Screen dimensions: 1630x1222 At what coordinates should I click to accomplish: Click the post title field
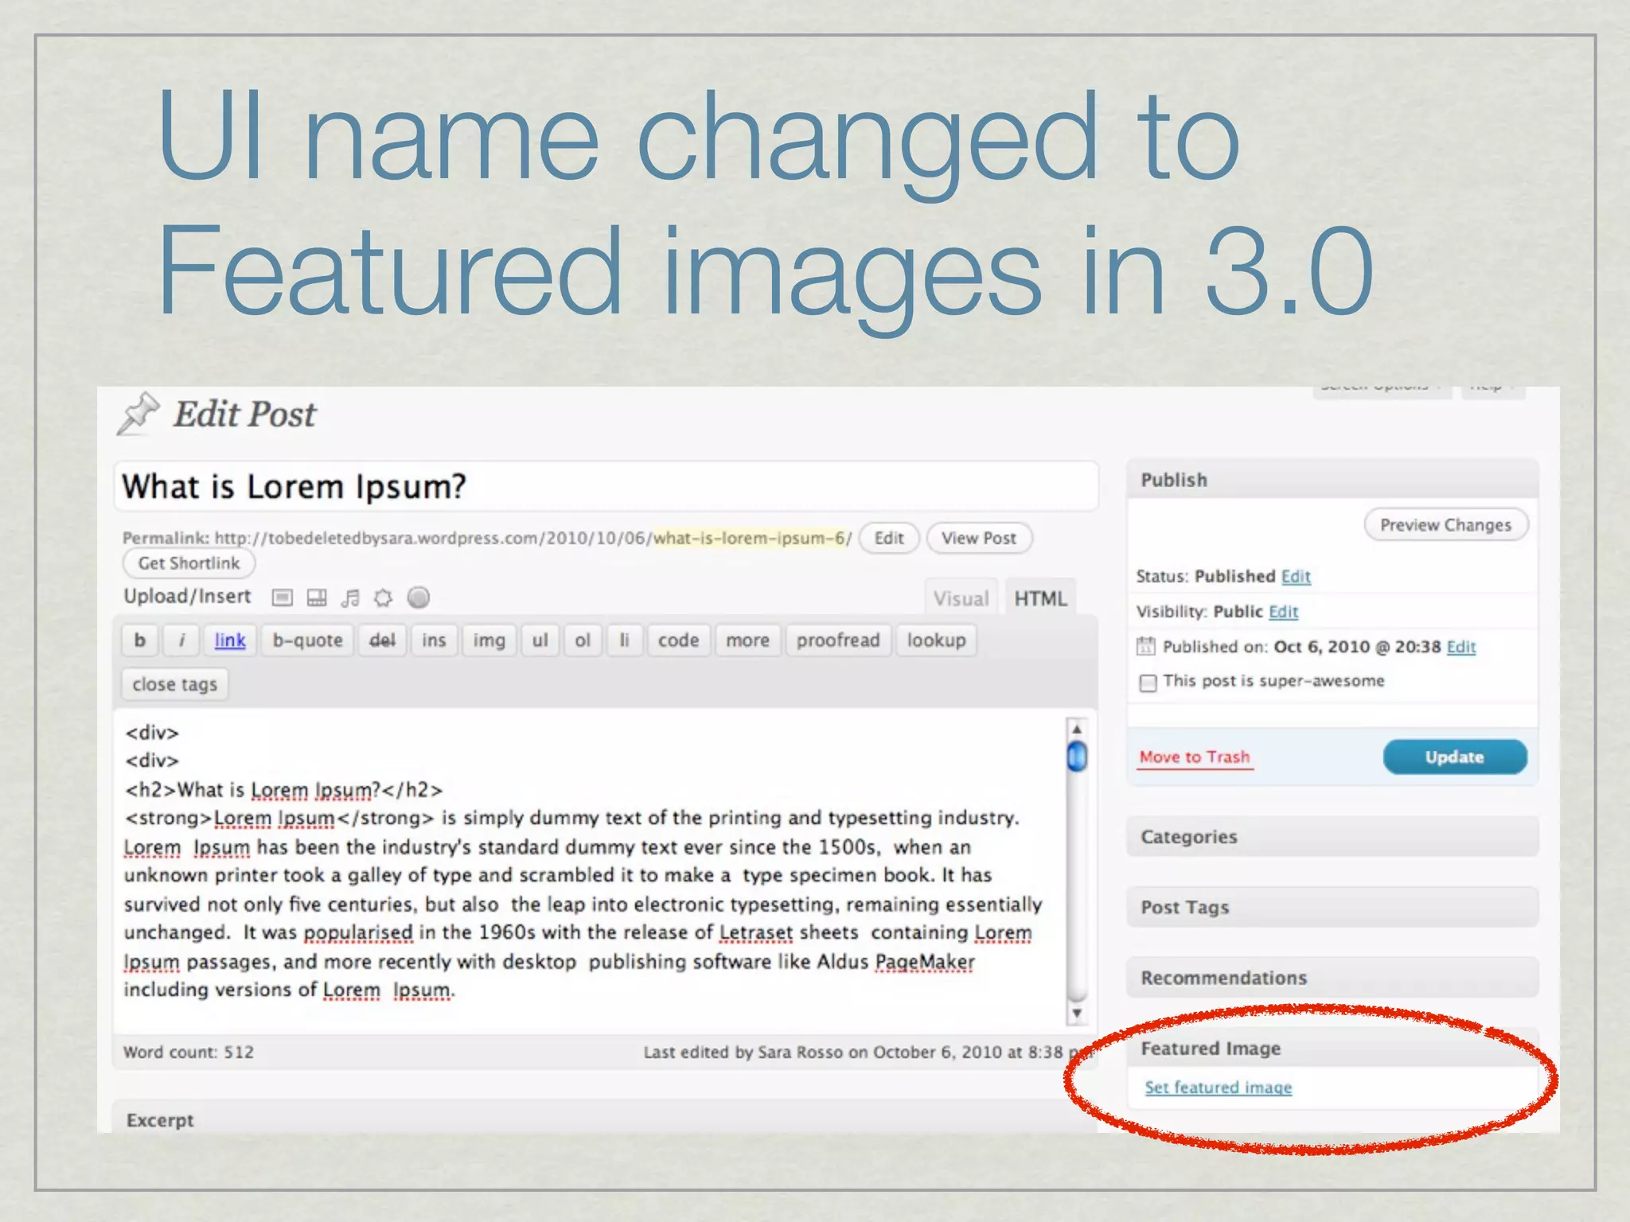[x=606, y=486]
